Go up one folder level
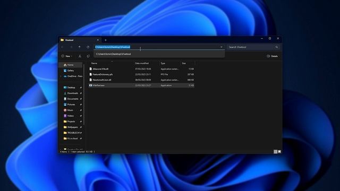The height and width of the screenshot is (191, 340). (x=80, y=47)
